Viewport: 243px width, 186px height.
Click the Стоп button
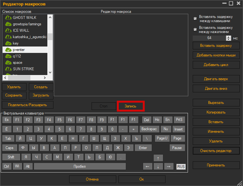[x=104, y=106]
